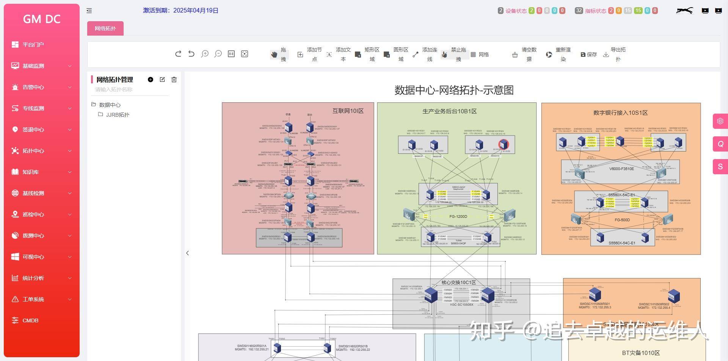Click the pink Q floating button
Viewport: 728px width, 361px height.
pos(720,144)
